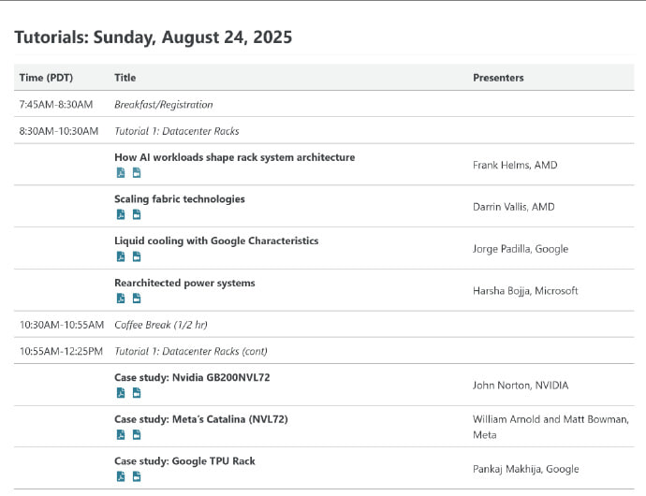Open PDF for How AI workloads talk

120,173
